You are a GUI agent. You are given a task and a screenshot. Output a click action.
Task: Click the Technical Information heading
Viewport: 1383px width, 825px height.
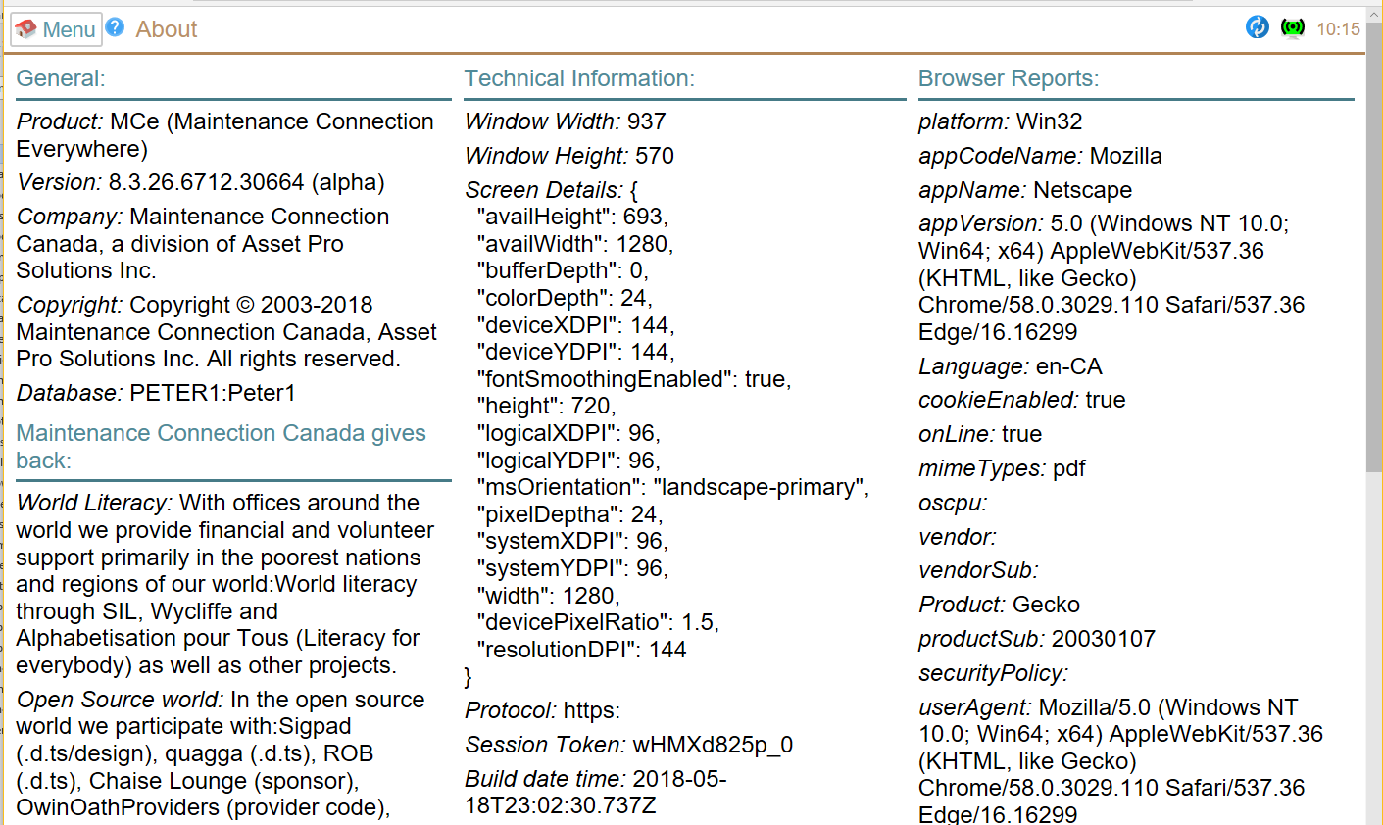(x=579, y=78)
